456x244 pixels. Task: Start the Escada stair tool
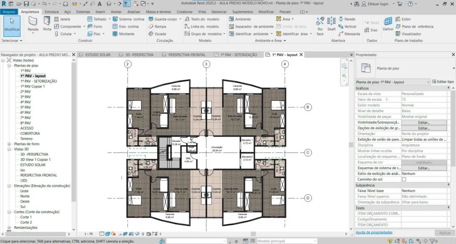(157, 34)
